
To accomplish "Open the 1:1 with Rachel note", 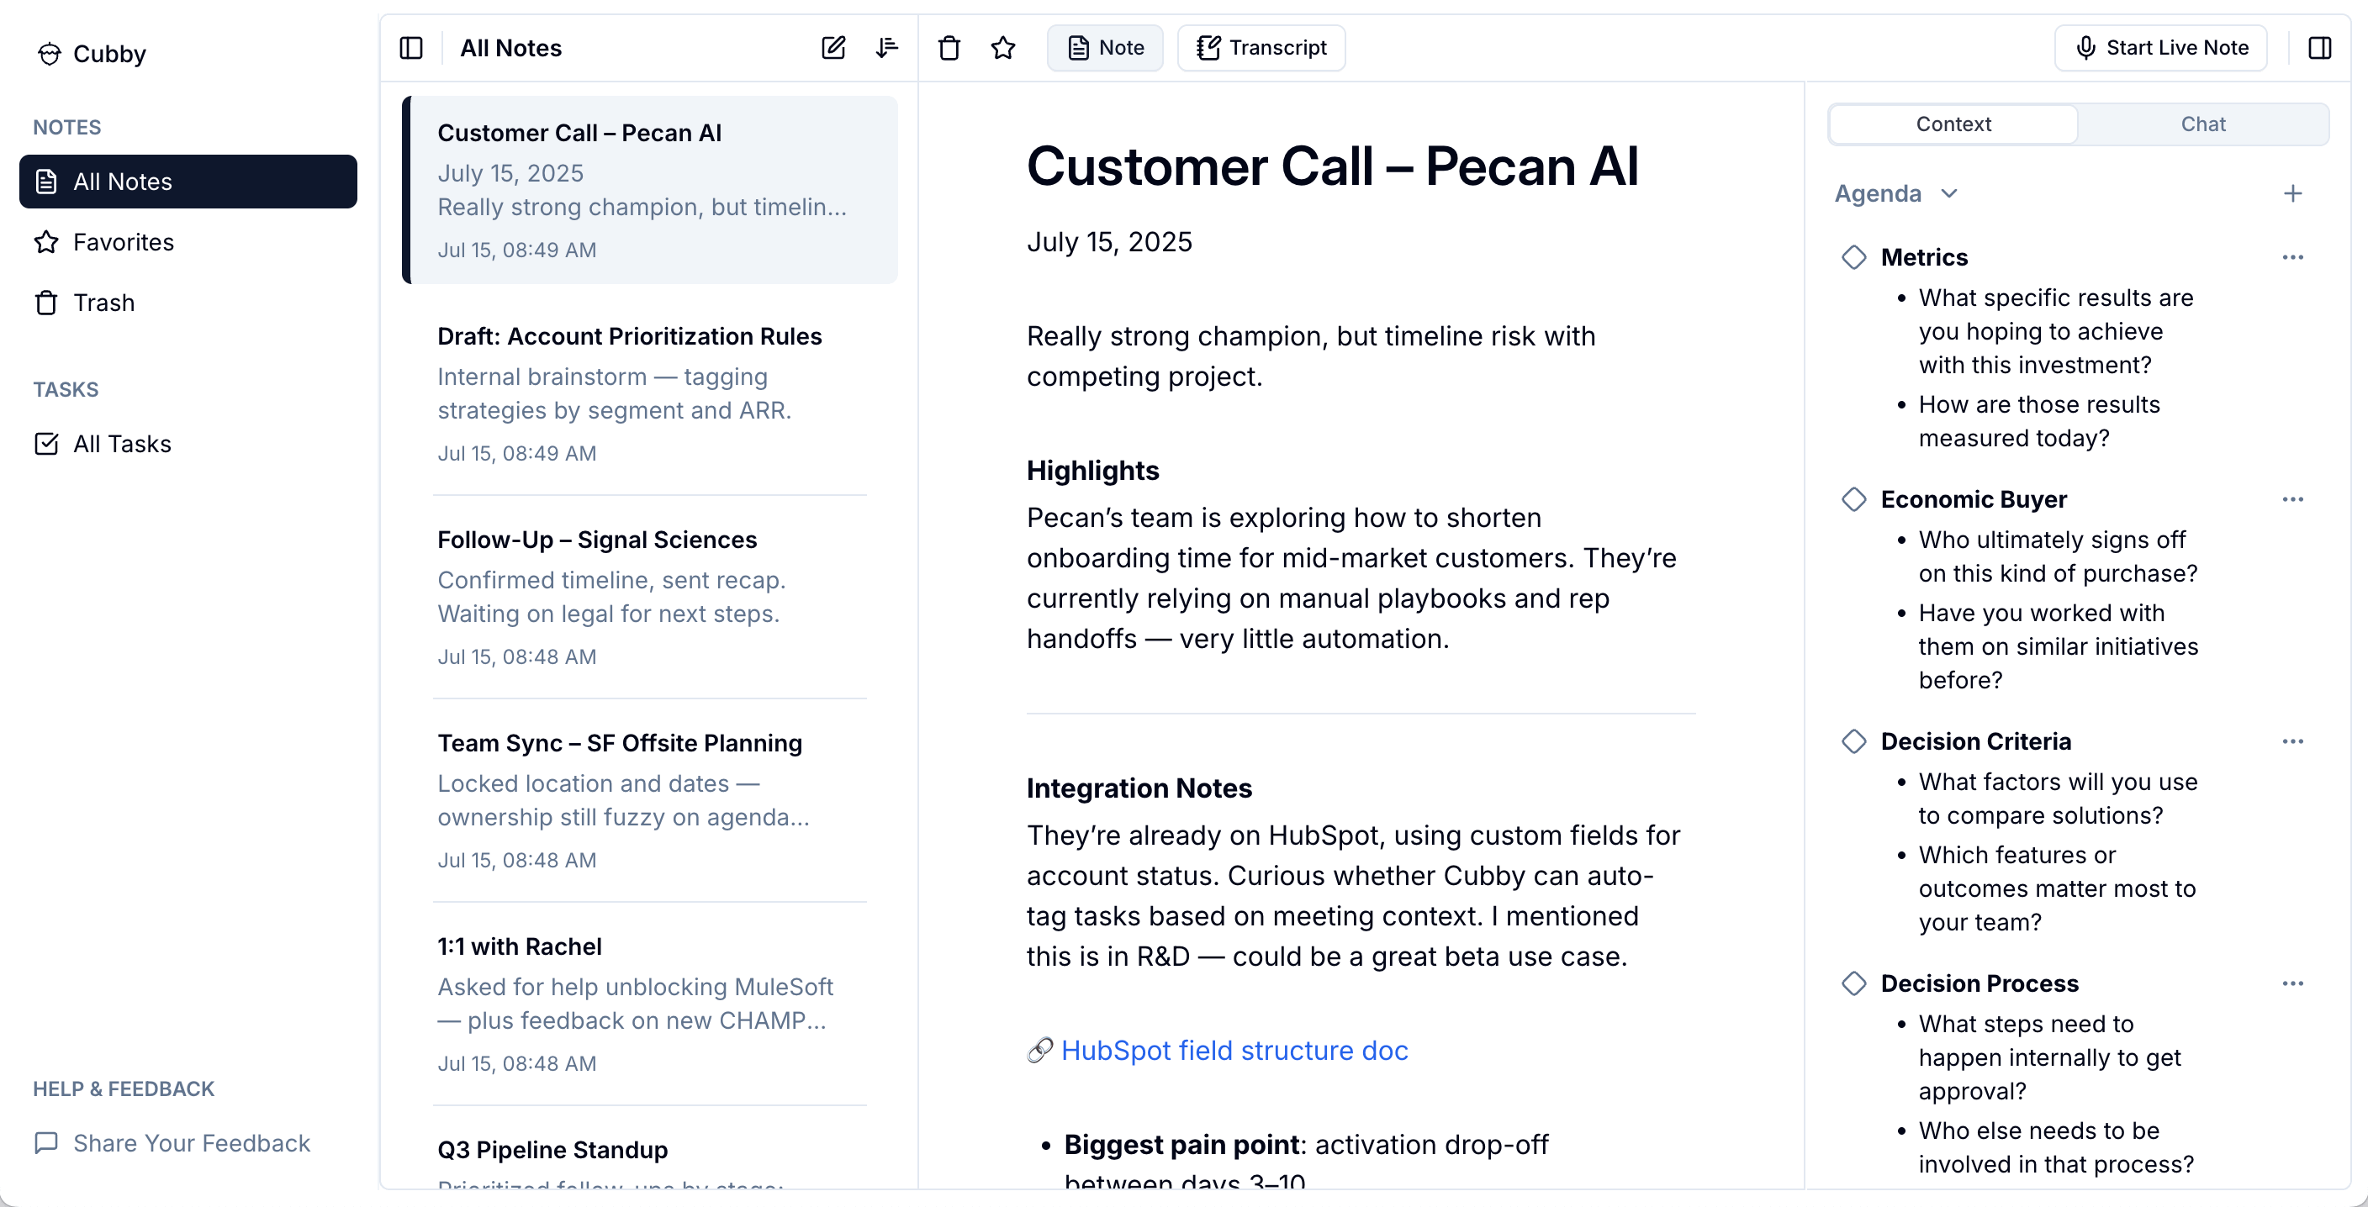I will click(x=650, y=1004).
